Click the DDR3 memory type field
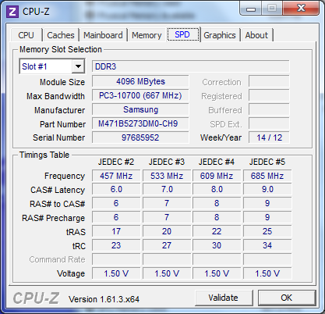The width and height of the screenshot is (325, 314). point(190,66)
